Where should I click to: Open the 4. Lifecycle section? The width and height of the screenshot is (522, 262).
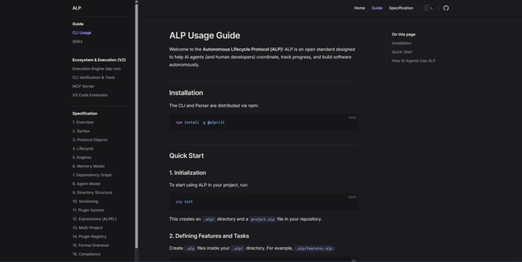pos(83,149)
